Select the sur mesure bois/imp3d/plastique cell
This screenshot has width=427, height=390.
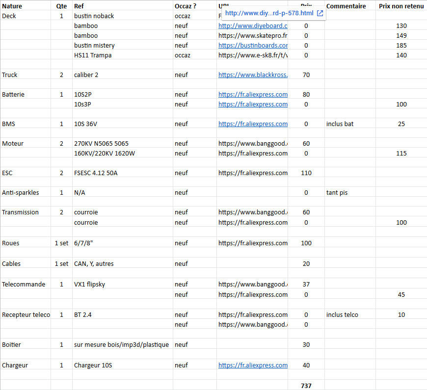click(x=123, y=344)
